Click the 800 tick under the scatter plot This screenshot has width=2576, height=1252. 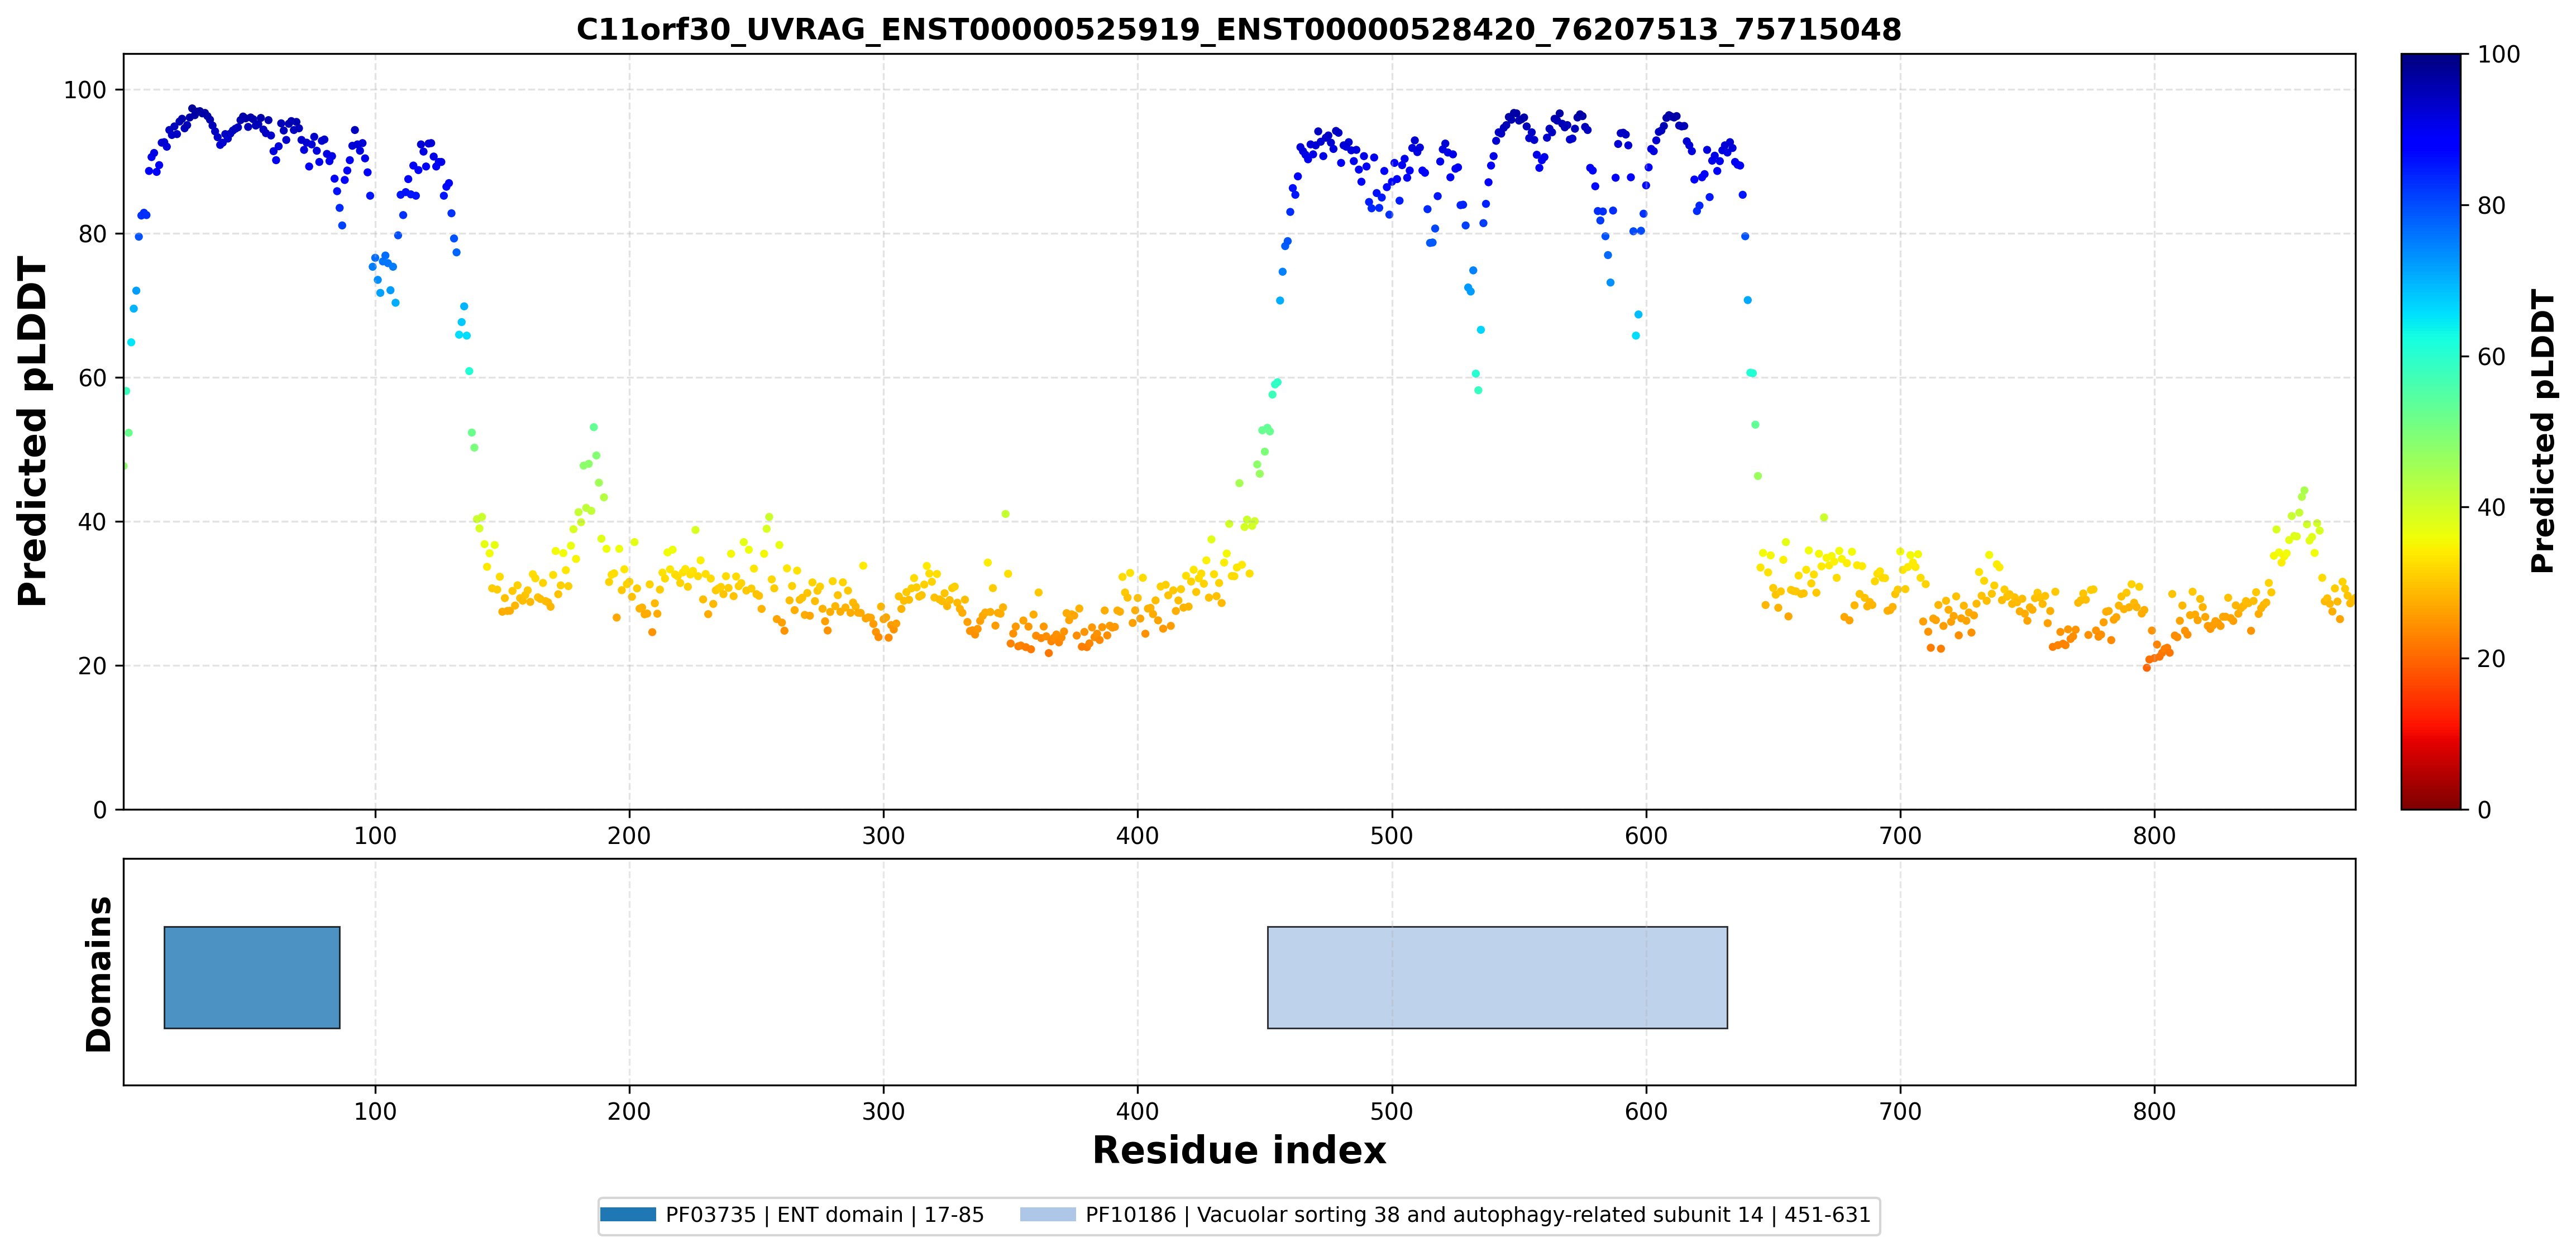tap(2153, 836)
